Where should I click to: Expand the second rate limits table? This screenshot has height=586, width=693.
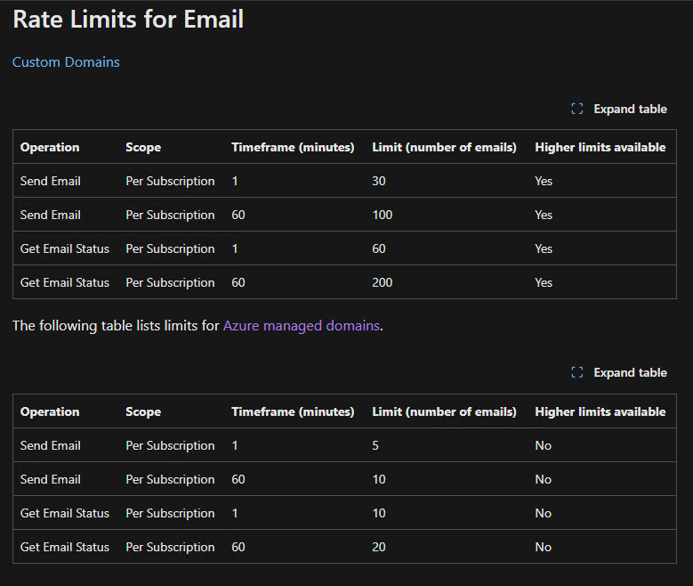[x=619, y=372]
